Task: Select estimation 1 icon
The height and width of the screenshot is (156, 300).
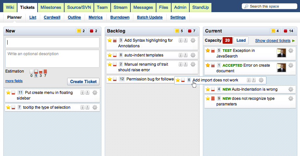Action: (x=36, y=72)
